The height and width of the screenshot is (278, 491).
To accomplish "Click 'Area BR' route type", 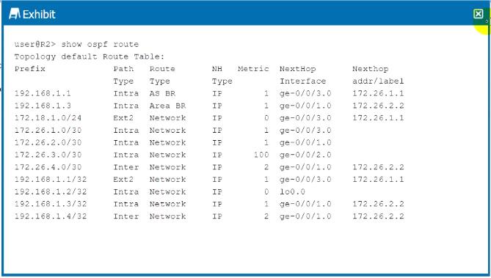I will coord(167,106).
